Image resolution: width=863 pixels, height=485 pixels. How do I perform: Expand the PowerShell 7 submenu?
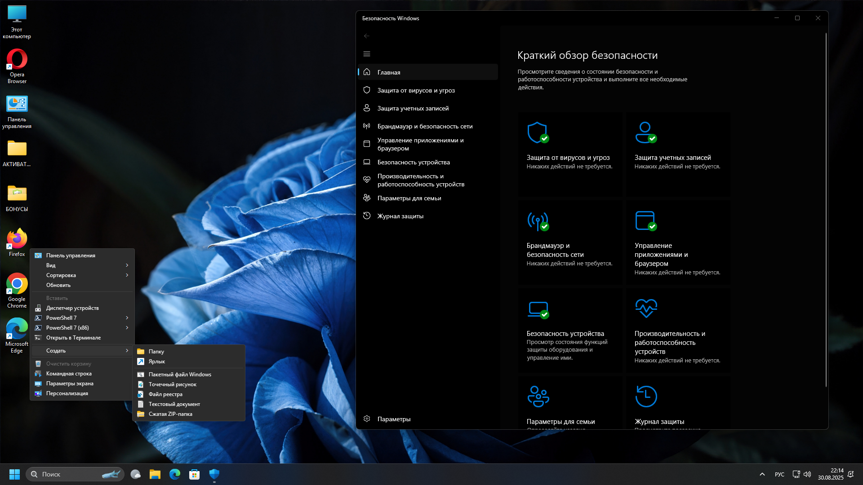82,318
